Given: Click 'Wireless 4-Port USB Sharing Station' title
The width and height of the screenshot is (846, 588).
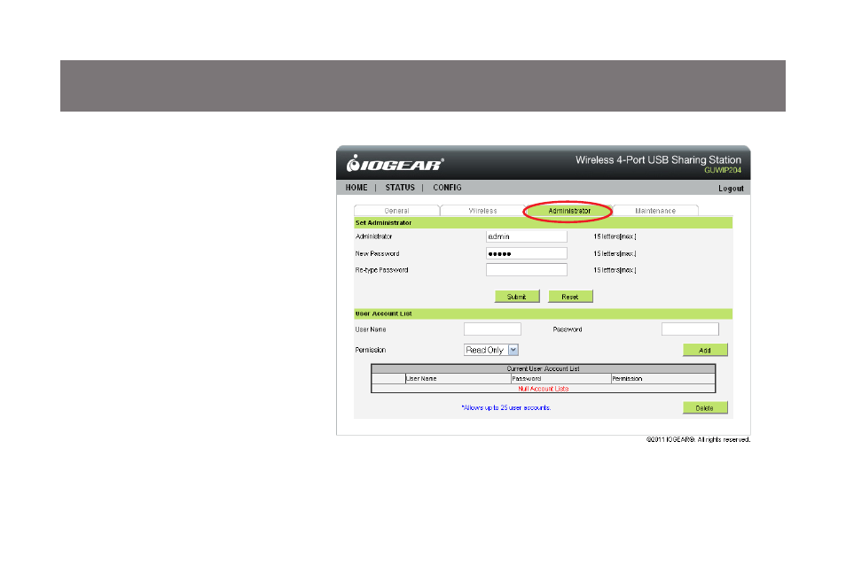Looking at the screenshot, I should click(658, 160).
